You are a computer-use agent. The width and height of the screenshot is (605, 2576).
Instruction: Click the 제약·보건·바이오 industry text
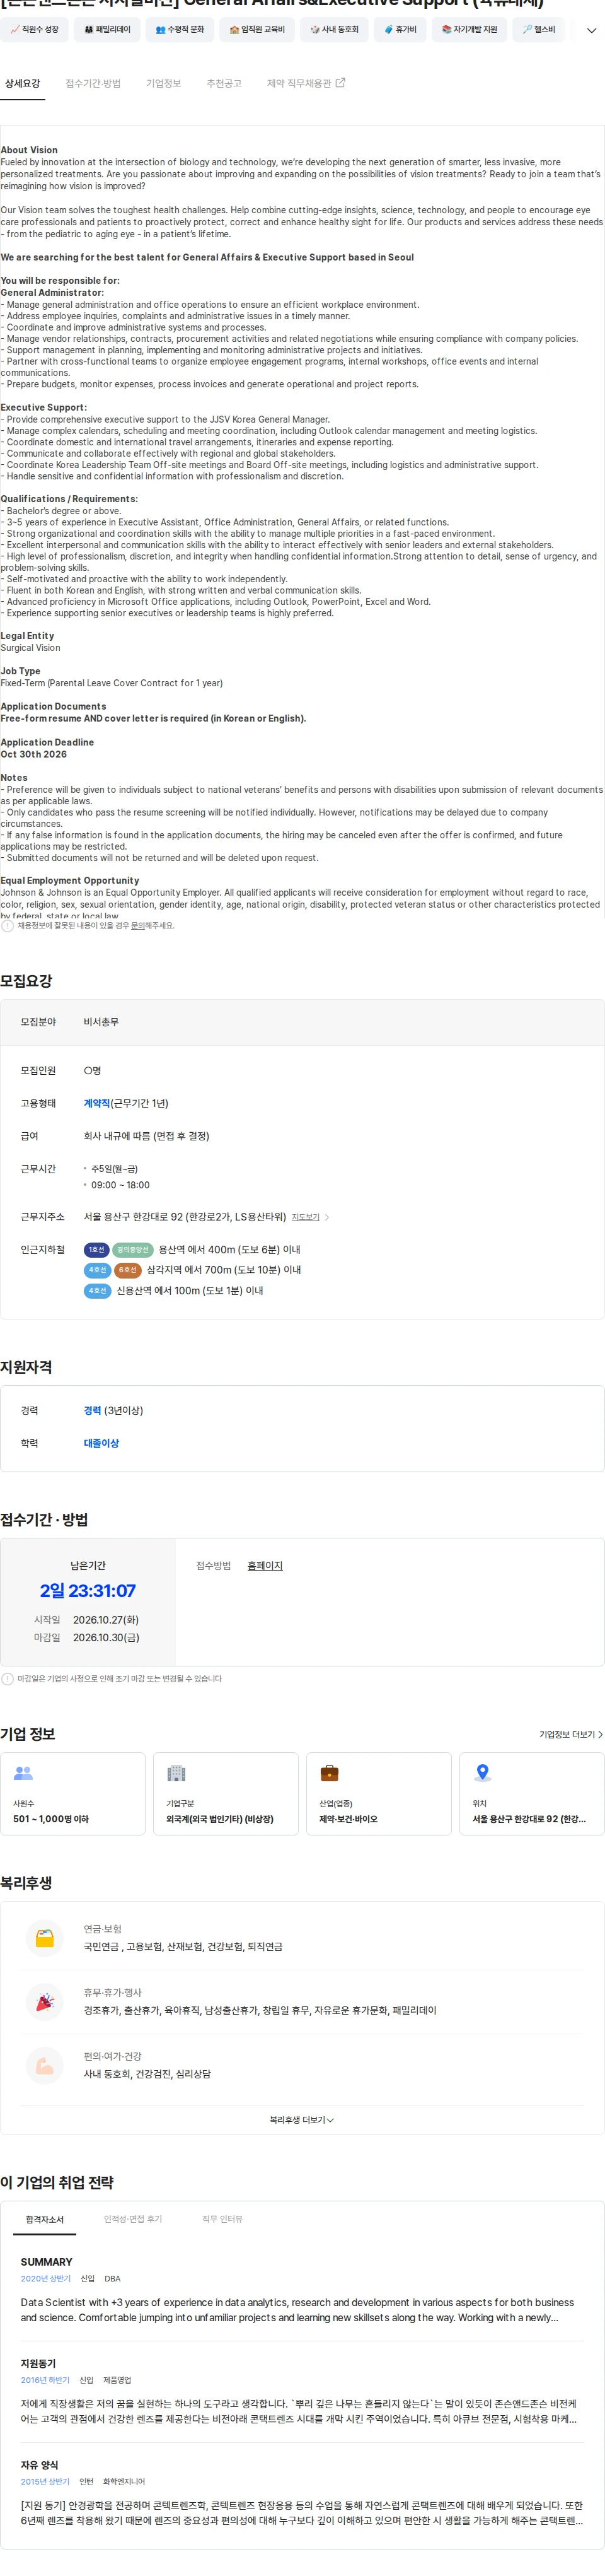click(349, 1819)
